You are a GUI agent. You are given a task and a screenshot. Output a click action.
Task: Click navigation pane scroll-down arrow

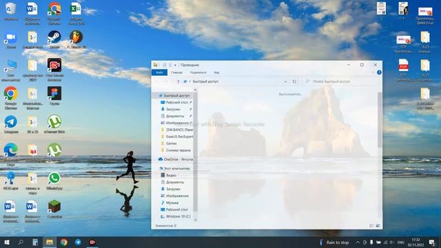pos(195,220)
